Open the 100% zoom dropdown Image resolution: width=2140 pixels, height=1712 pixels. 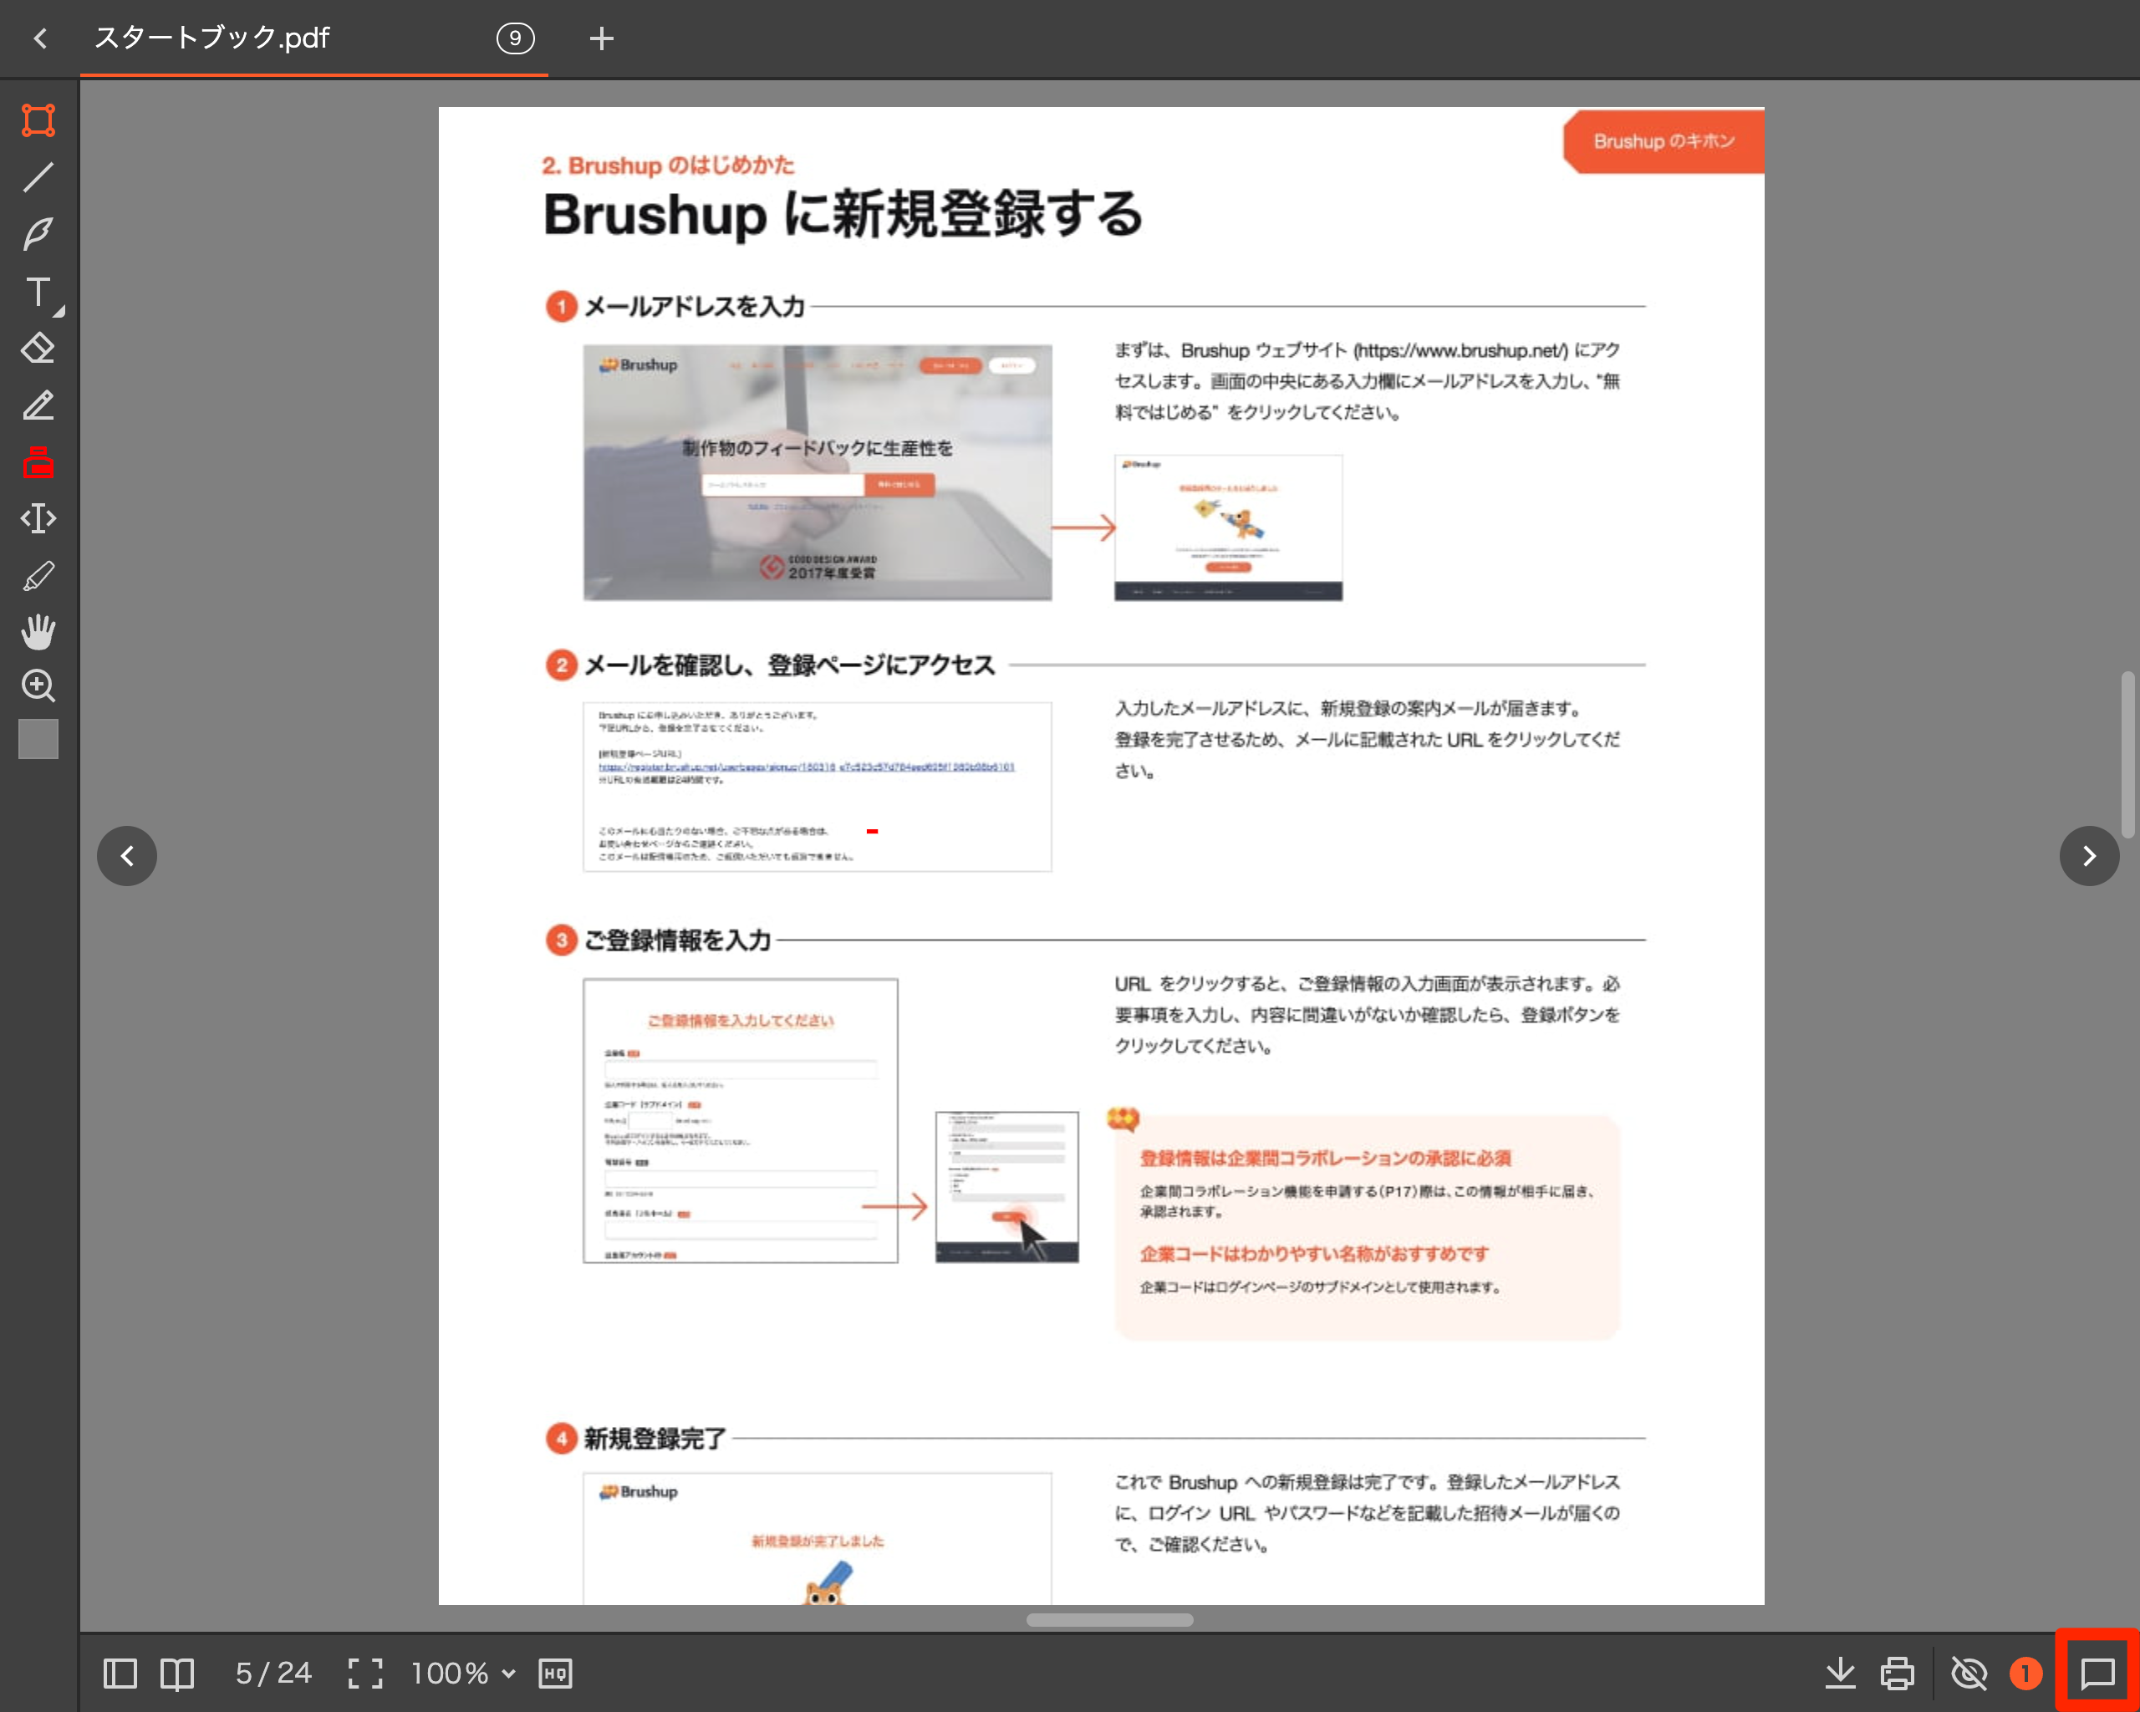tap(464, 1674)
